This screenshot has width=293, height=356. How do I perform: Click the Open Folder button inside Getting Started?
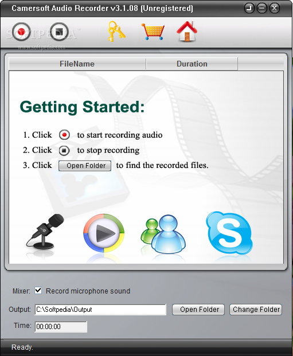point(85,166)
